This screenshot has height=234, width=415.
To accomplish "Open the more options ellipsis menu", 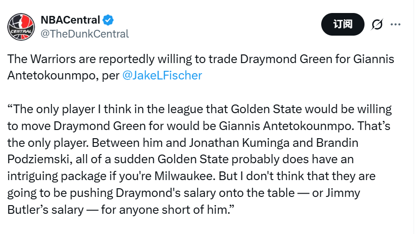I will pyautogui.click(x=395, y=24).
